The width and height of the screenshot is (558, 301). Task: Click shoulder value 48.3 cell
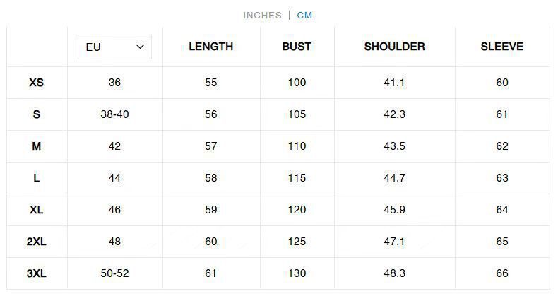point(394,273)
